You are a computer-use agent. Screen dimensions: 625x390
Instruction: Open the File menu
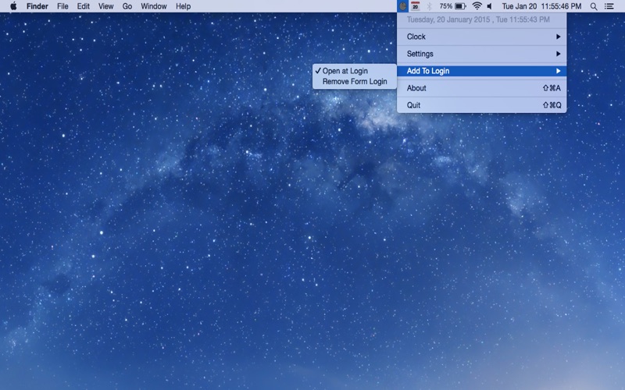coord(62,6)
